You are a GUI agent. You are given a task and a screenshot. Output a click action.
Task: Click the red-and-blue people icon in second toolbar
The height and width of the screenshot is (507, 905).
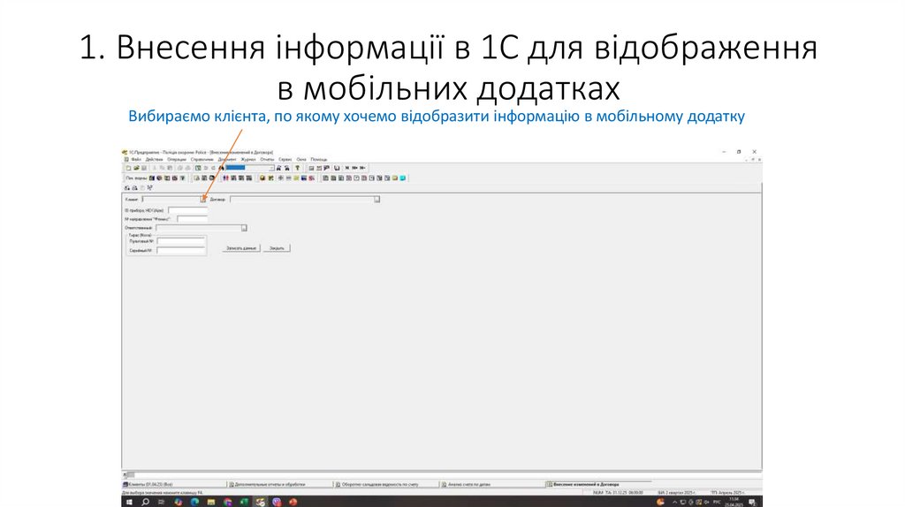225,178
